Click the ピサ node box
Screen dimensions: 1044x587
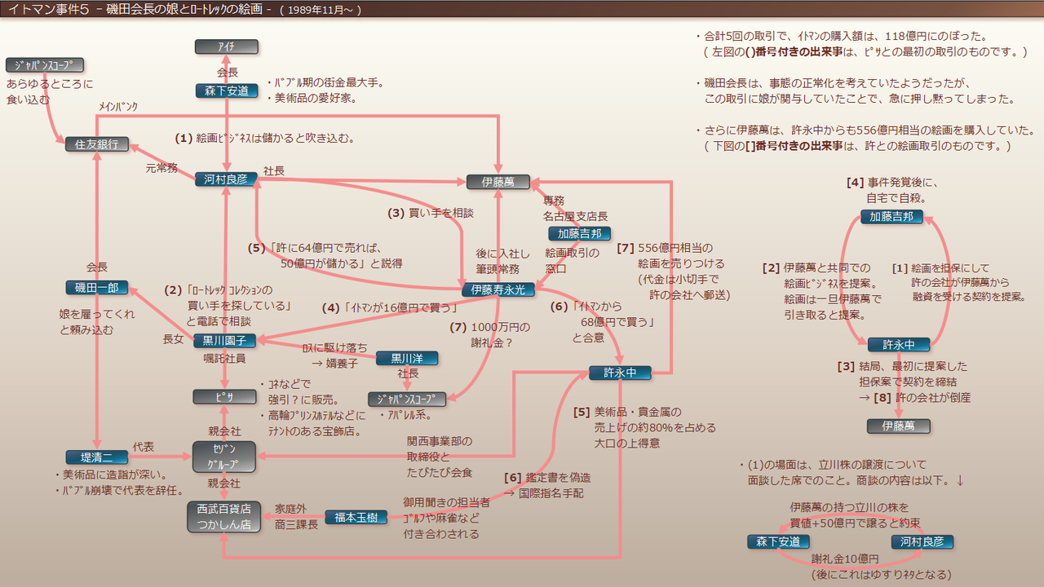[225, 396]
